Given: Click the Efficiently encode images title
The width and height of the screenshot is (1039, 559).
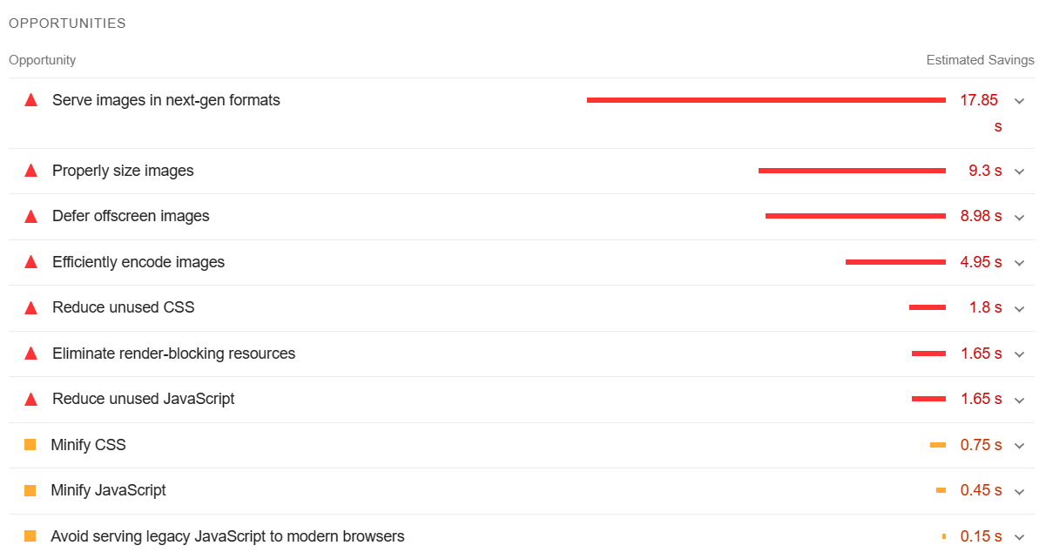Looking at the screenshot, I should [x=138, y=262].
